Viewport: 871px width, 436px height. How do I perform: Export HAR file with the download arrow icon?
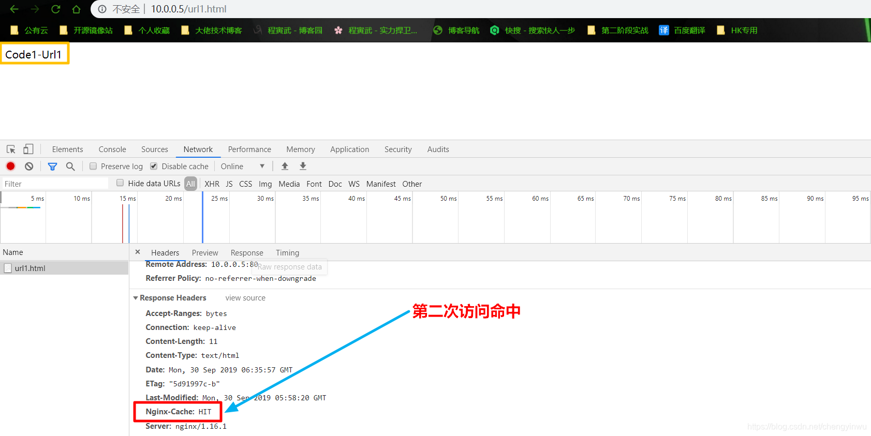point(303,166)
